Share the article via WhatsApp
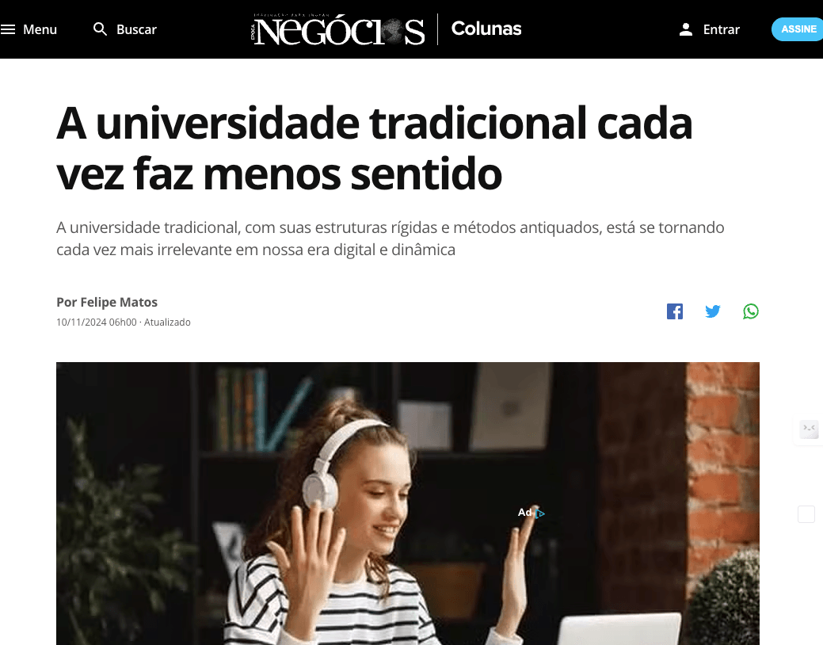The width and height of the screenshot is (823, 645). [x=751, y=311]
